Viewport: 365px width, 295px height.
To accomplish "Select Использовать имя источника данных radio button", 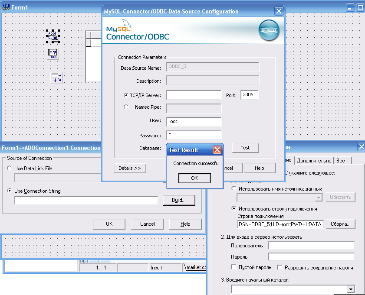I will 233,188.
